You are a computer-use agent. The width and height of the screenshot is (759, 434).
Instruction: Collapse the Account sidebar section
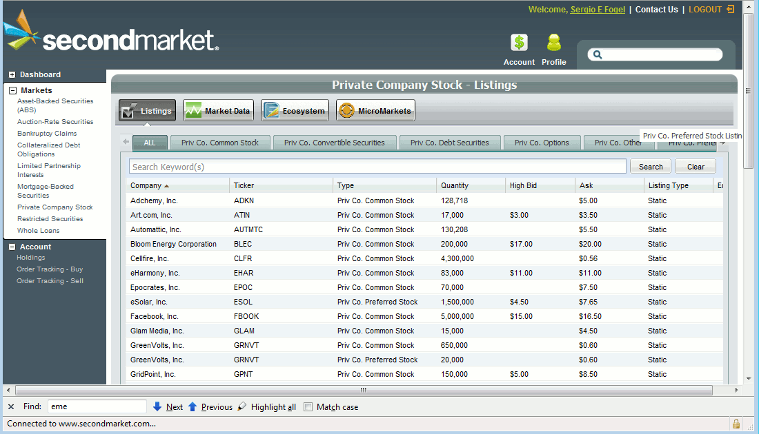pyautogui.click(x=12, y=247)
